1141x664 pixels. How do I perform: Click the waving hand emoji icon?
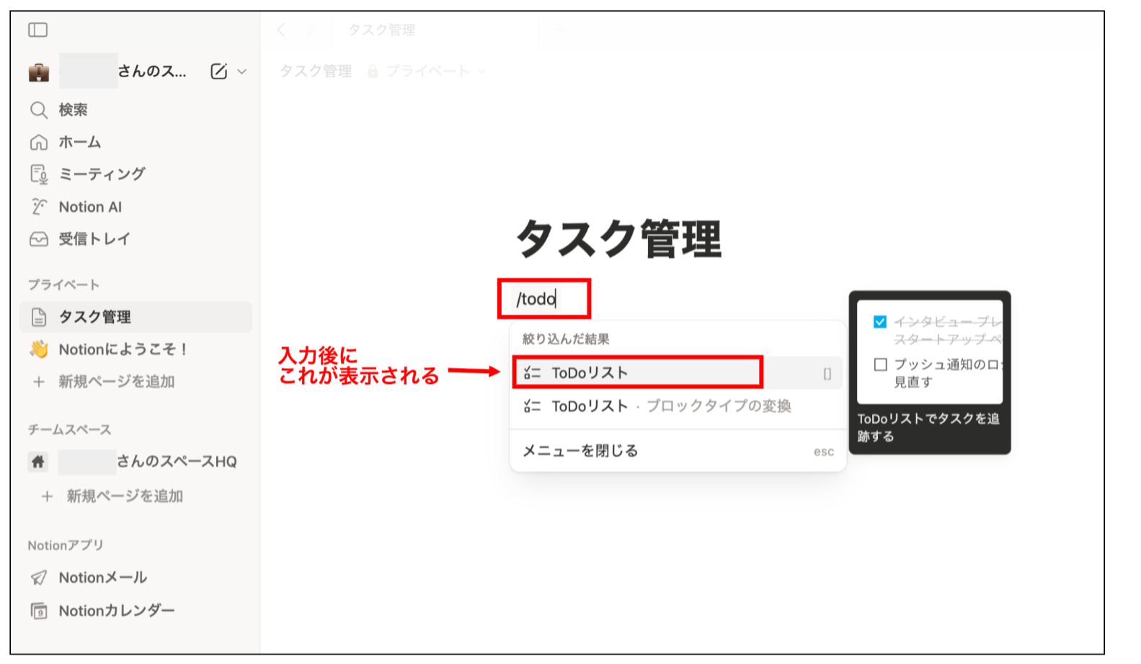click(39, 349)
